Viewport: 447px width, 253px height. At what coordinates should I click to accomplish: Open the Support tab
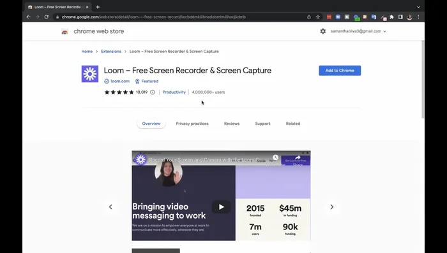click(262, 124)
